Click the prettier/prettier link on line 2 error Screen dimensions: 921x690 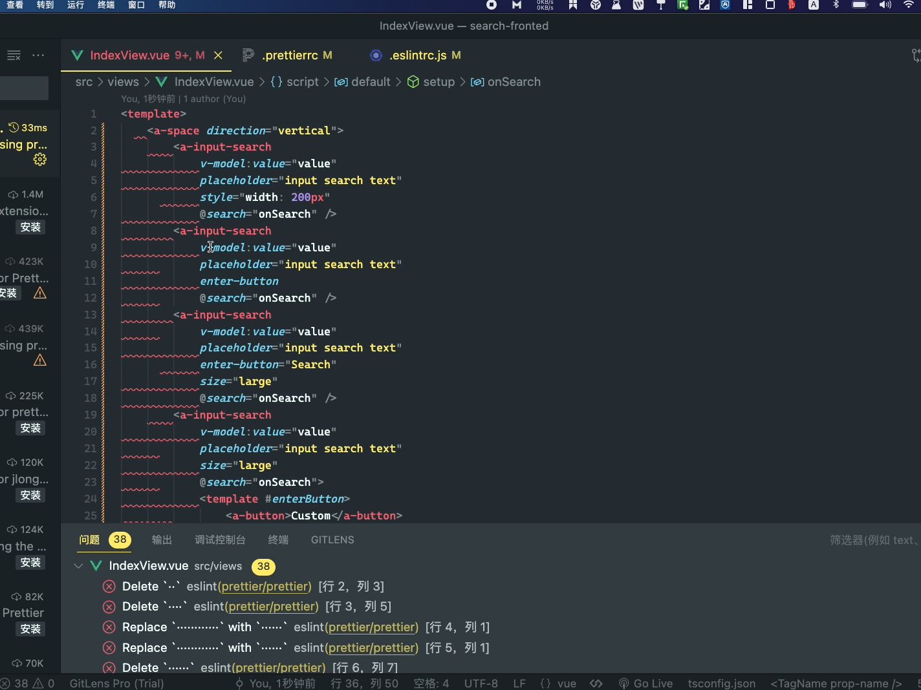pyautogui.click(x=264, y=587)
